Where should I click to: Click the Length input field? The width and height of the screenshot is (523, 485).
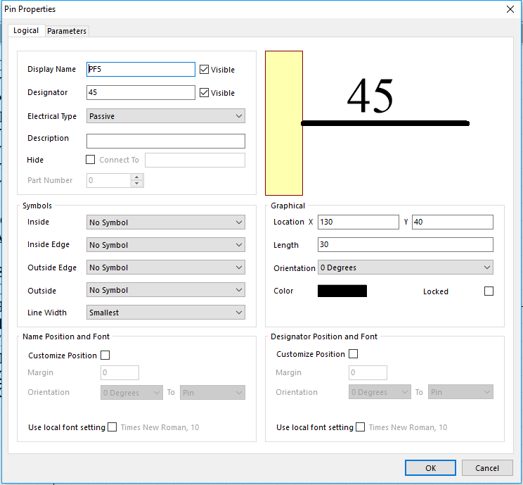pyautogui.click(x=405, y=245)
